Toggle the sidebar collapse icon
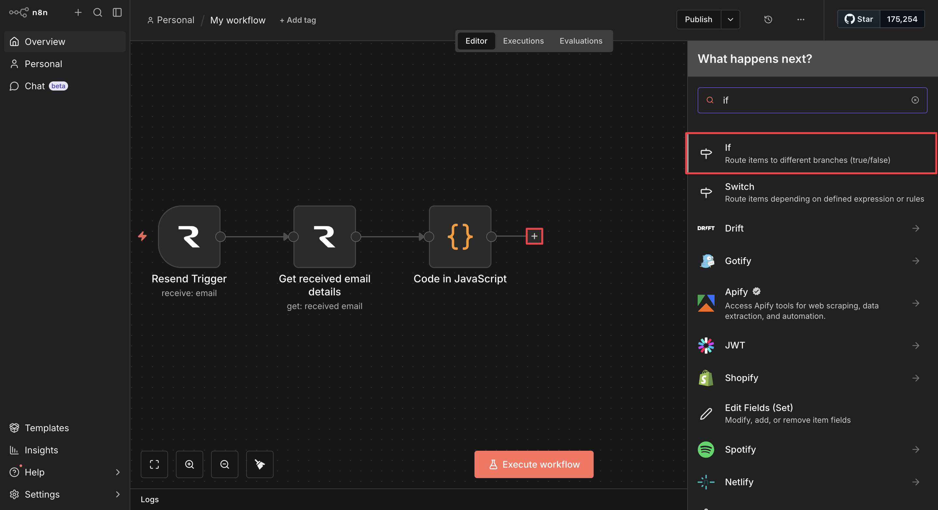Screen dimensions: 938x510 tap(117, 12)
